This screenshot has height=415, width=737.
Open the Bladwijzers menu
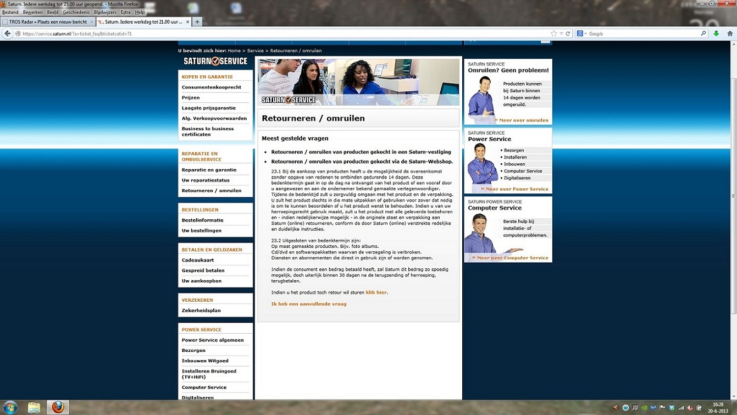point(104,12)
